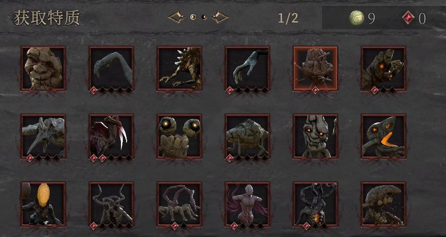Go to next page with right diamond arrow

coord(221,17)
